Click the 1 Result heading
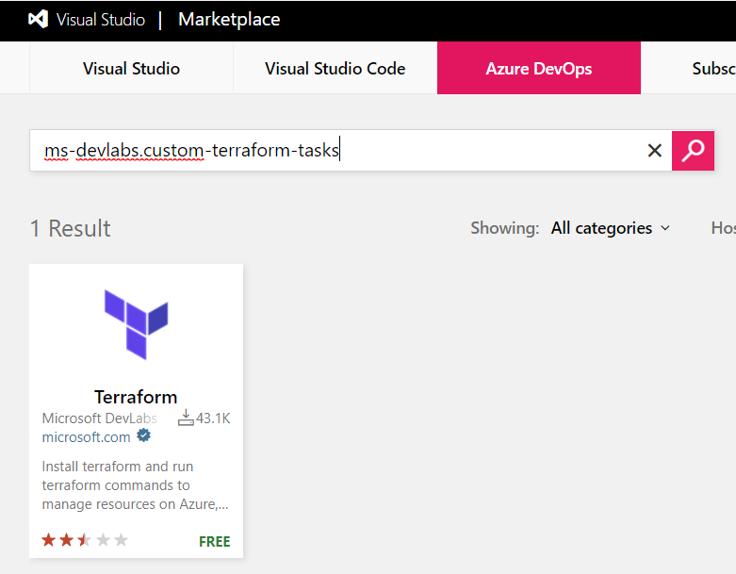 pyautogui.click(x=71, y=229)
